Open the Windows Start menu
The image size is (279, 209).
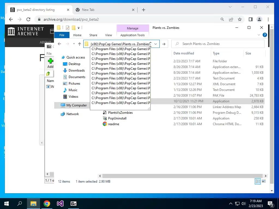[7, 204]
